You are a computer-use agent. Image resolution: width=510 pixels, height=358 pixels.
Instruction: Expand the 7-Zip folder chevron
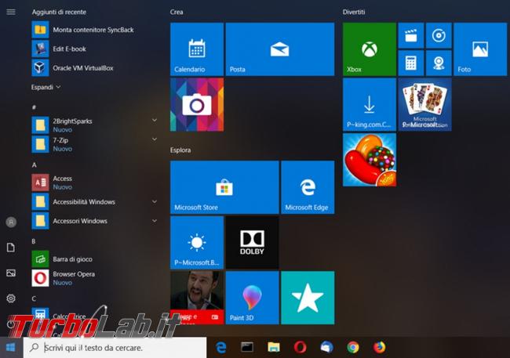click(155, 139)
